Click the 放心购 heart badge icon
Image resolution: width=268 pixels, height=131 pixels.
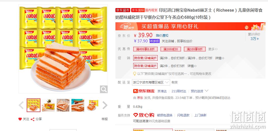136,115
